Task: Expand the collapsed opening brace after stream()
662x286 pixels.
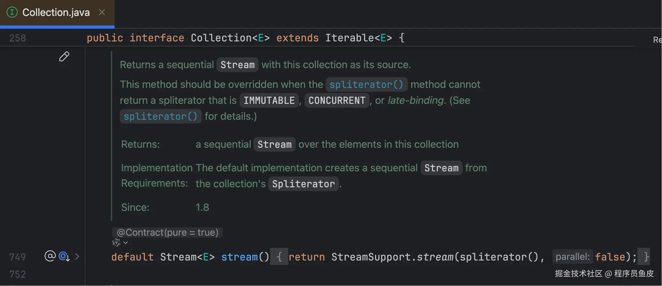Action: pos(279,257)
